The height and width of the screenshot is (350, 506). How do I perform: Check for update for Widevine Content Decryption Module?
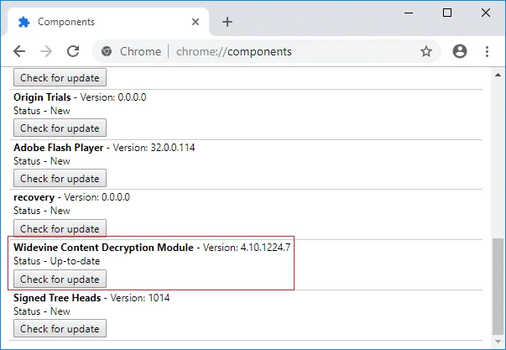(x=60, y=279)
